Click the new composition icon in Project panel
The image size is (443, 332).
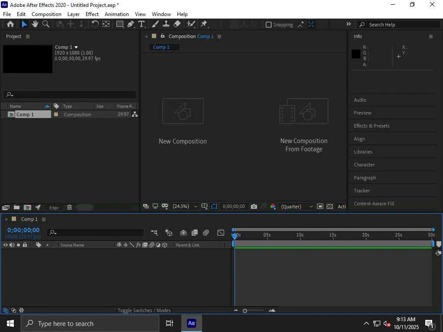tap(27, 207)
